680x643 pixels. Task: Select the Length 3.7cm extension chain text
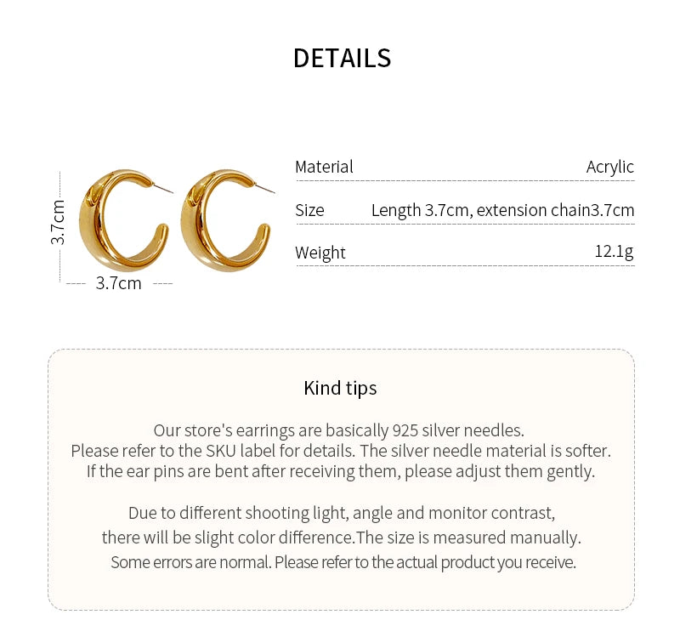click(502, 210)
